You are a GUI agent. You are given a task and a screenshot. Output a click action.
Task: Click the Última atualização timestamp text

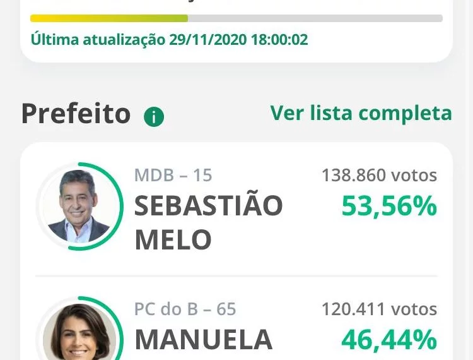click(169, 40)
